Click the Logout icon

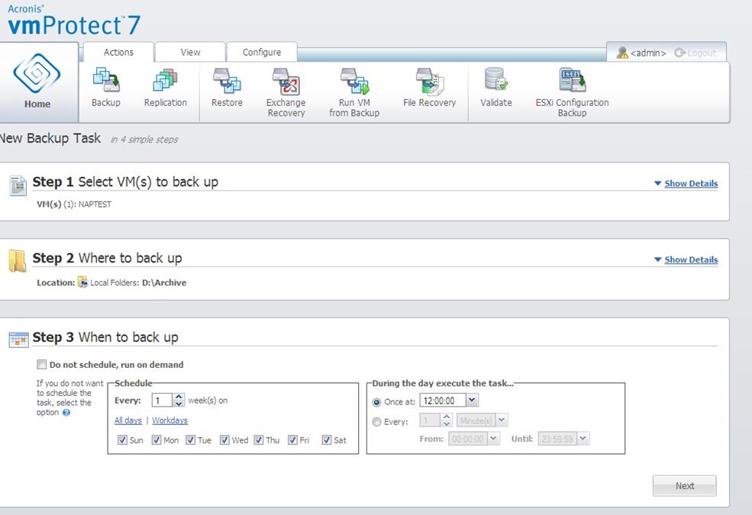(679, 53)
